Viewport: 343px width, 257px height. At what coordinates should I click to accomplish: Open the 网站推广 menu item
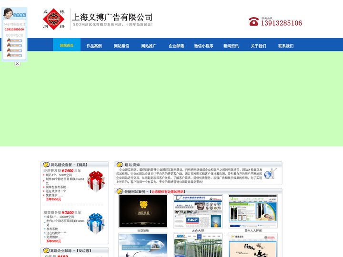pos(149,46)
